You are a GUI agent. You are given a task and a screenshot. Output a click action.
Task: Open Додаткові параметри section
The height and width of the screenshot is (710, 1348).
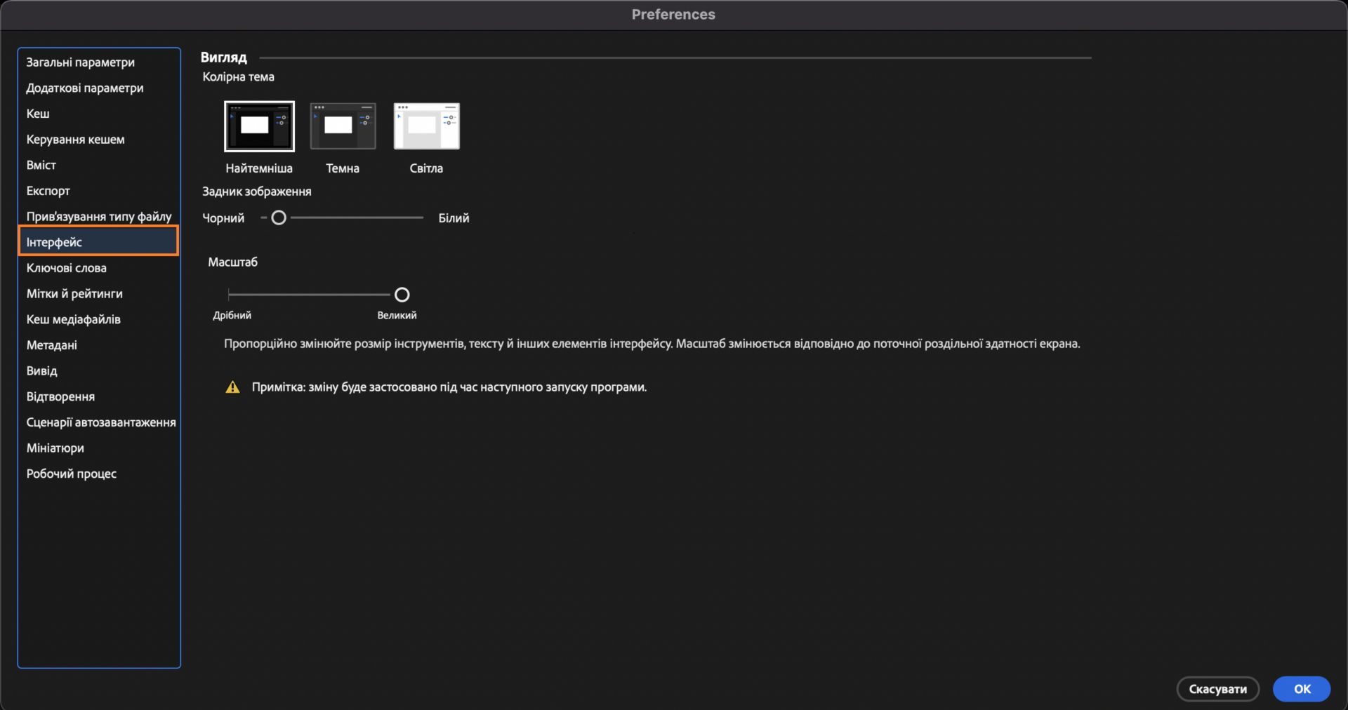[99, 88]
